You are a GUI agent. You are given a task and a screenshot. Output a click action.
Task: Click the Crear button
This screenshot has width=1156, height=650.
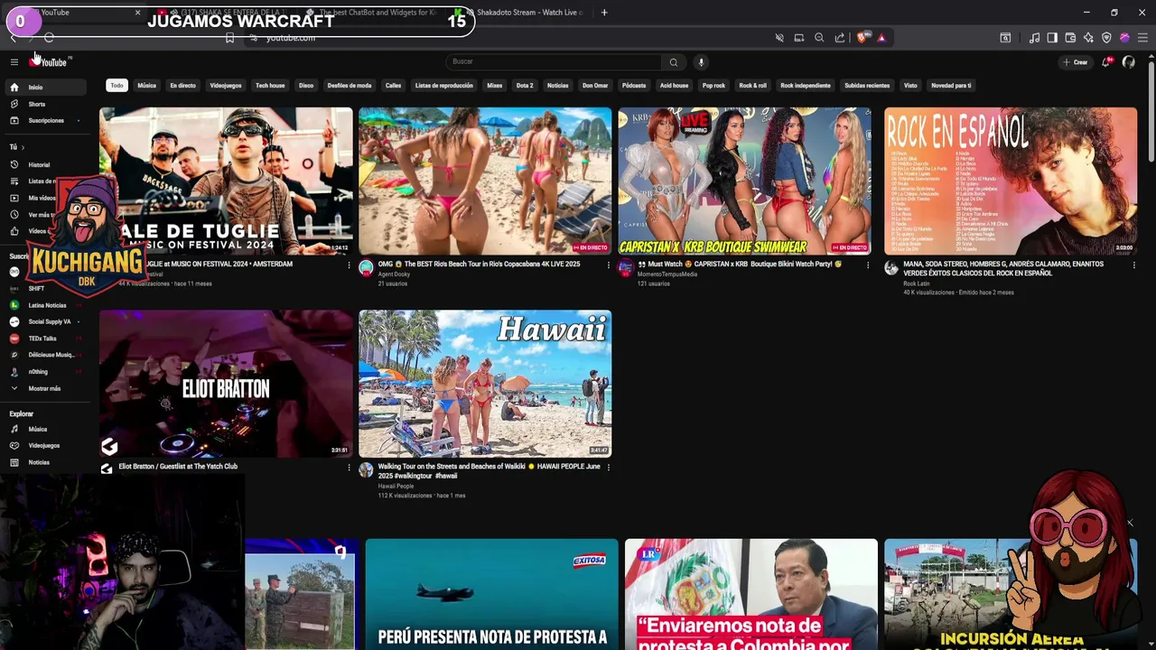point(1075,62)
